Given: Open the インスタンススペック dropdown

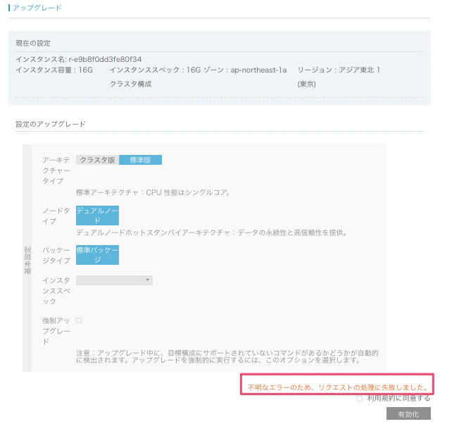Looking at the screenshot, I should click(x=114, y=280).
